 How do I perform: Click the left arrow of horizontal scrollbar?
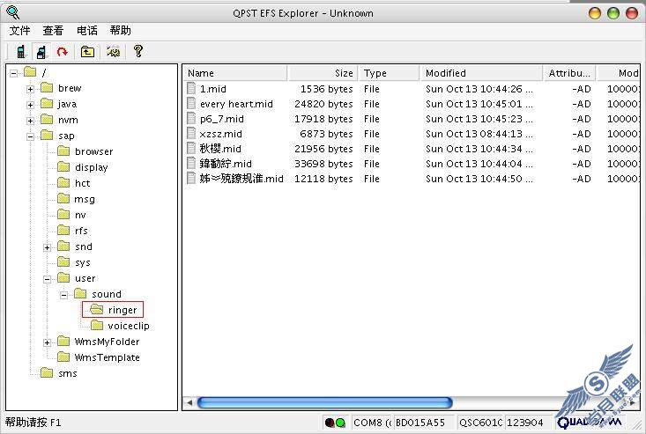pyautogui.click(x=189, y=402)
